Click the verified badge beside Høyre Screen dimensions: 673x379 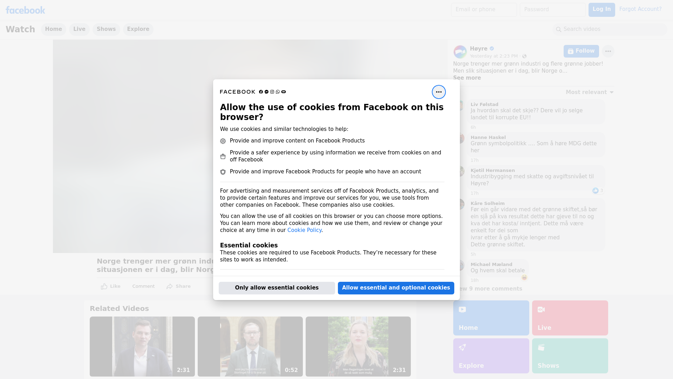click(x=492, y=49)
